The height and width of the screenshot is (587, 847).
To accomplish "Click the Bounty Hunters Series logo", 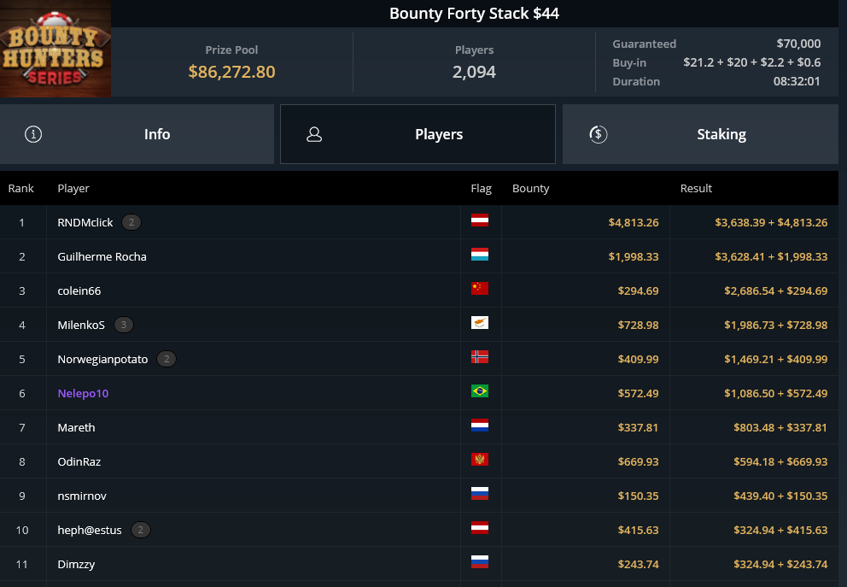I will (55, 49).
